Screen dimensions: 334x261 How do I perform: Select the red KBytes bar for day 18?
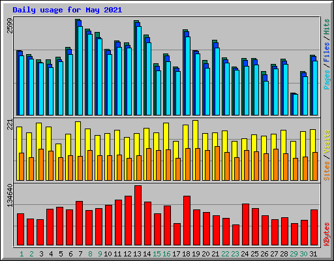tap(187, 221)
